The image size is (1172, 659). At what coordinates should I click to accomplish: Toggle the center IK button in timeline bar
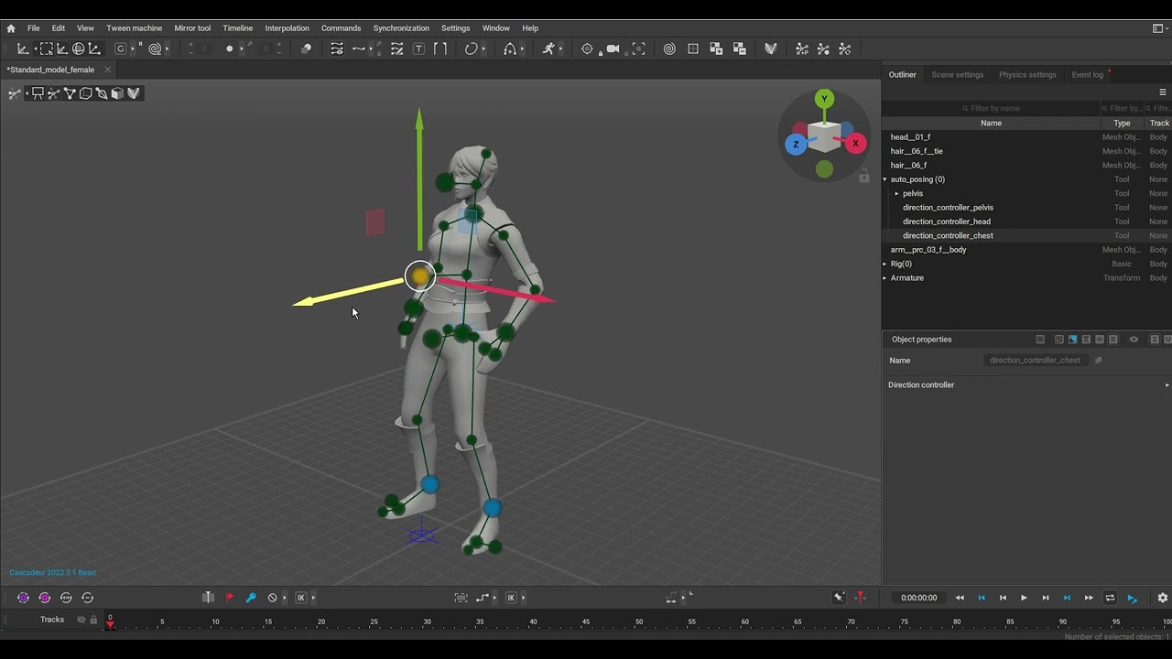click(511, 598)
